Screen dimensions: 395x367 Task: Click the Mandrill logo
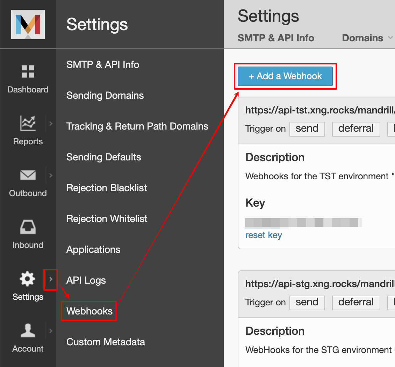(28, 25)
